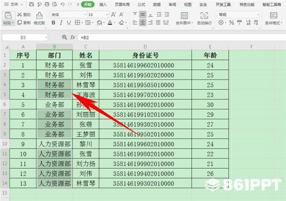Toggle 自动换行 wrap text
The height and width of the screenshot is (201, 286).
(204, 18)
